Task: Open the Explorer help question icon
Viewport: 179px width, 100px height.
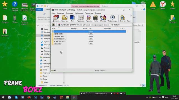Action: [144, 9]
